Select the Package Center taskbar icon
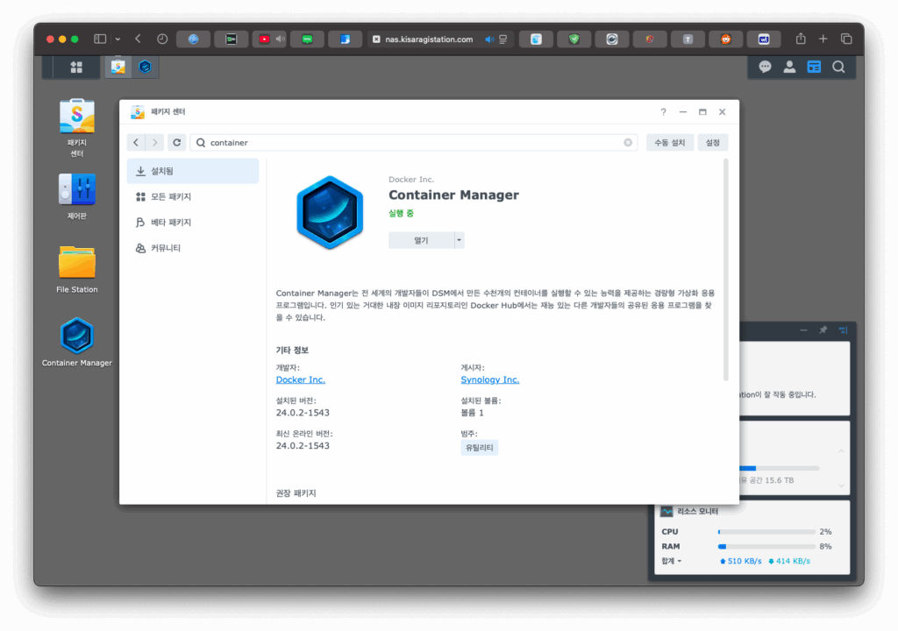This screenshot has height=631, width=898. click(x=118, y=67)
